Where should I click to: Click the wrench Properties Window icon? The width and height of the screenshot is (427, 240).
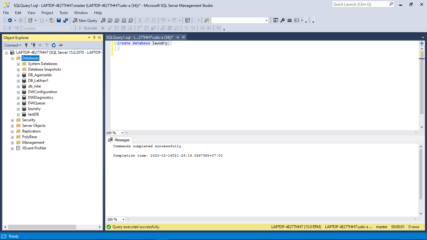coord(283,20)
